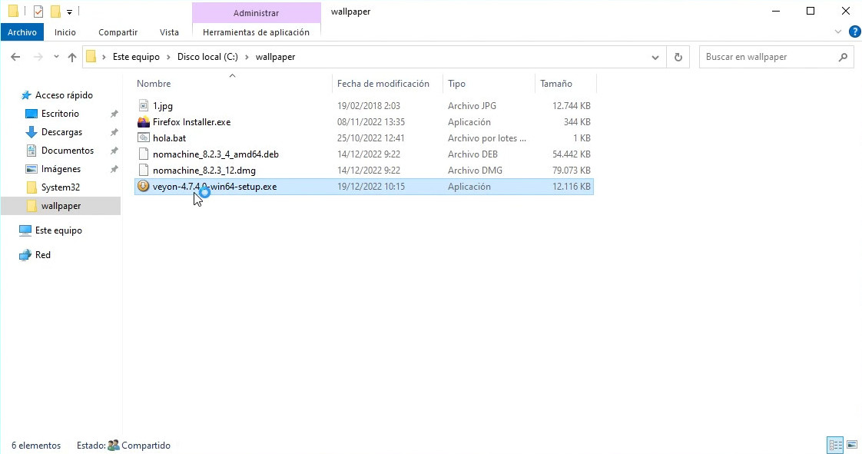
Task: Navigate to Disco local (C:) breadcrumb
Action: (x=207, y=57)
